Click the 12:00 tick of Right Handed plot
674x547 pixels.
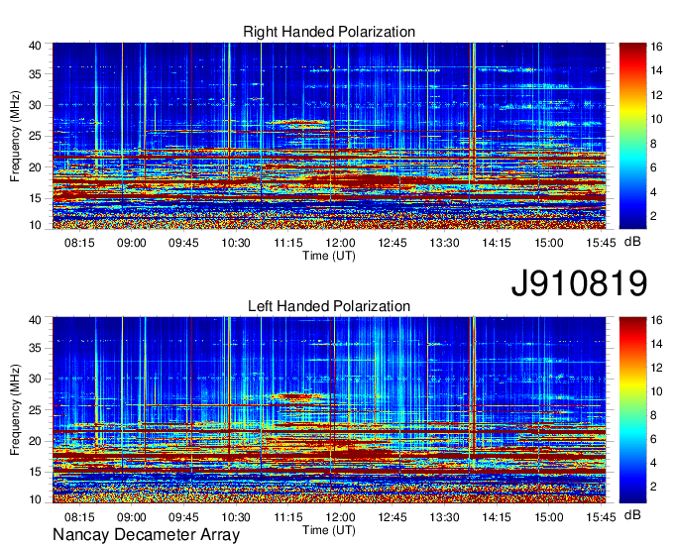pyautogui.click(x=340, y=243)
